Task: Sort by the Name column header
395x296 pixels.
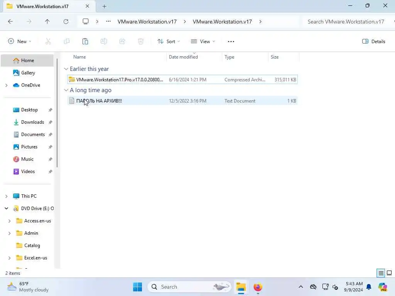Action: (79, 57)
